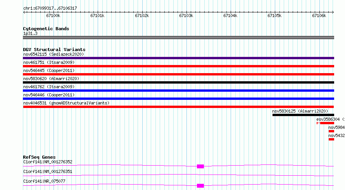Open the nsv546446 (Cooper2011) label
Viewport: 345px width, 190px height.
[x=49, y=95]
